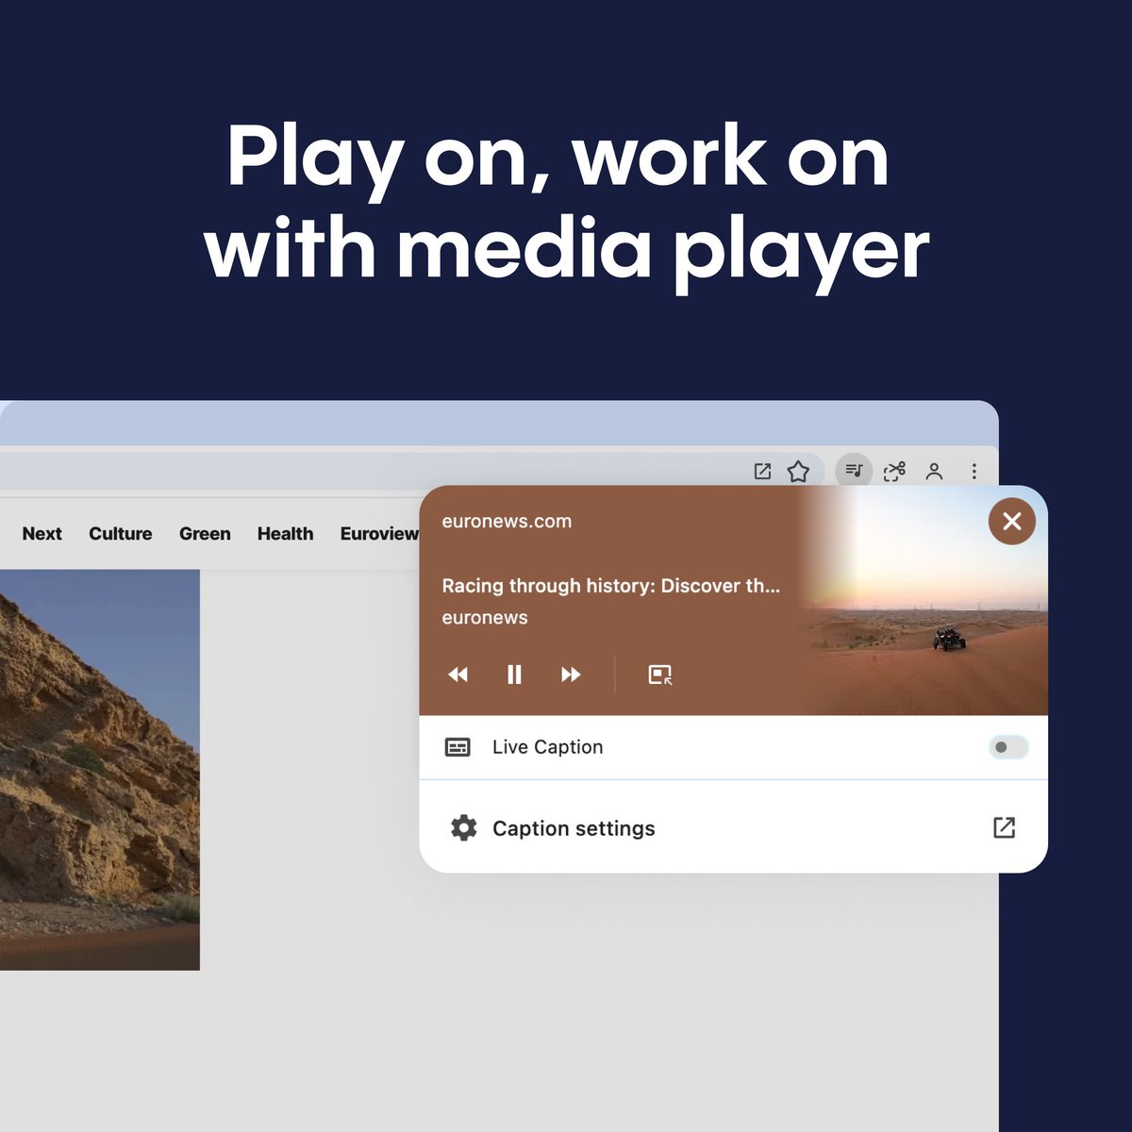Open the three-dot browser menu
This screenshot has width=1132, height=1132.
(974, 471)
